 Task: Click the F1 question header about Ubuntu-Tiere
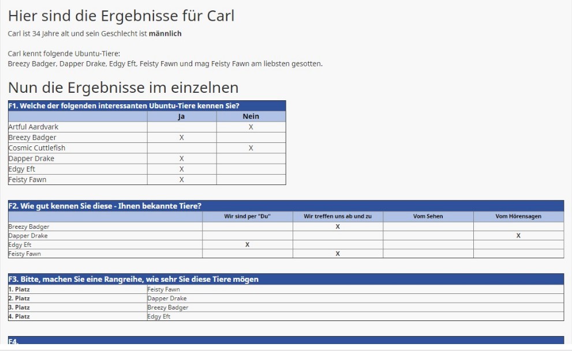[x=147, y=106]
